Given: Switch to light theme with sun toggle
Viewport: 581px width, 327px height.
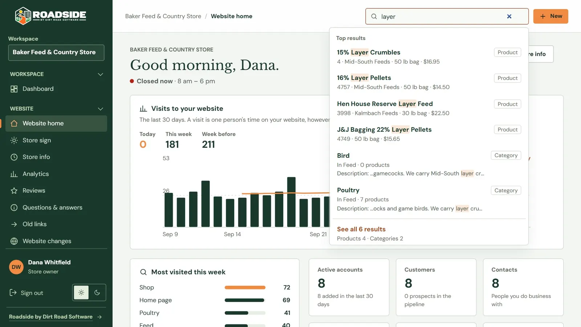Looking at the screenshot, I should [x=81, y=292].
